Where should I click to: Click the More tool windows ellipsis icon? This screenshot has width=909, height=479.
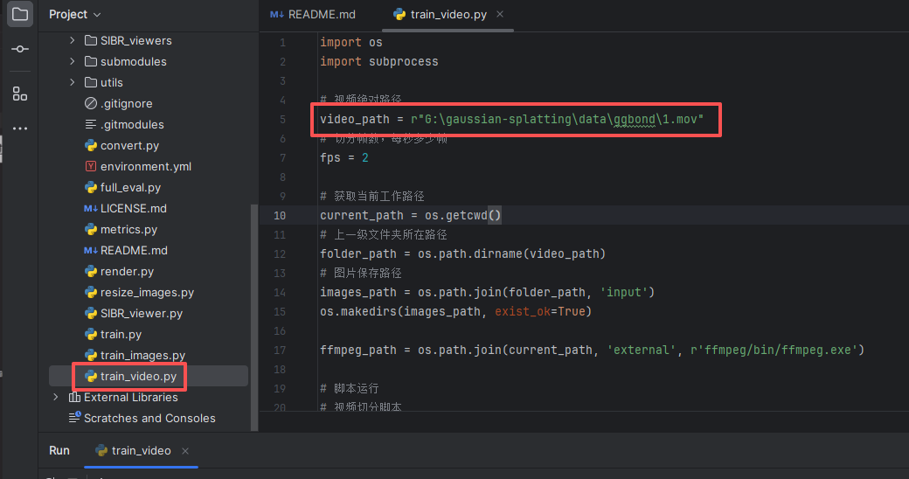click(19, 128)
